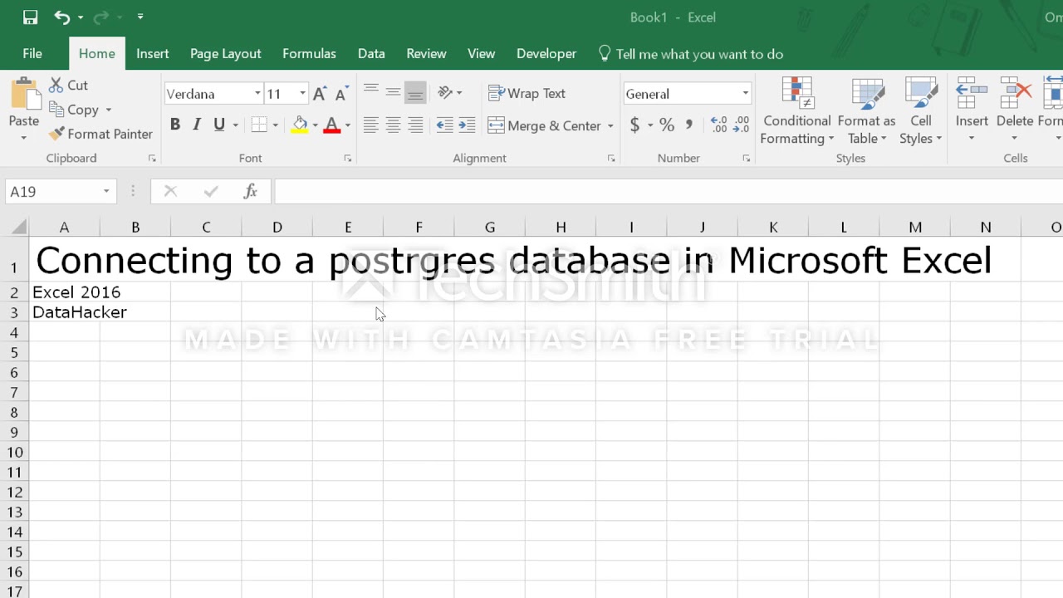Open the View tab

[481, 53]
